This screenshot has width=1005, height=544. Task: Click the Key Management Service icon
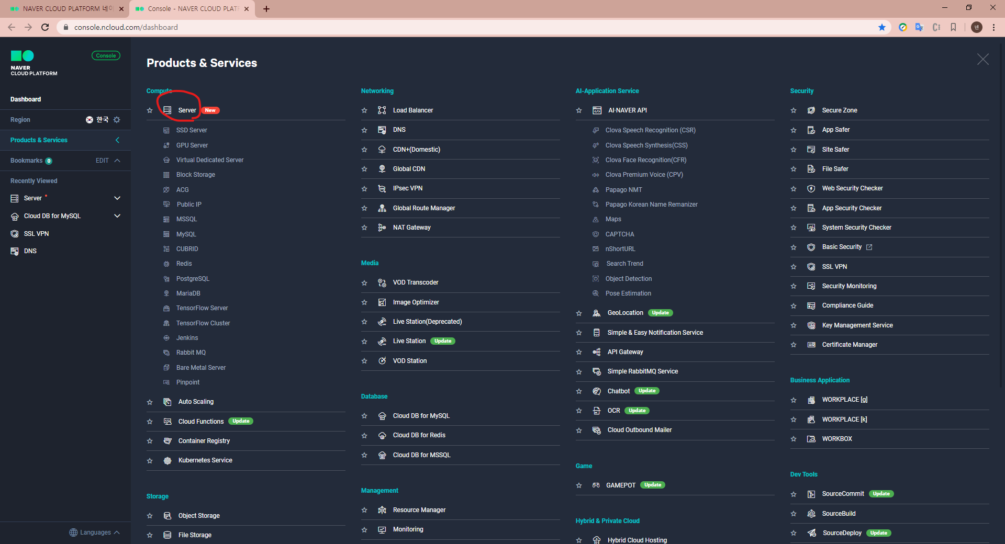tap(811, 325)
